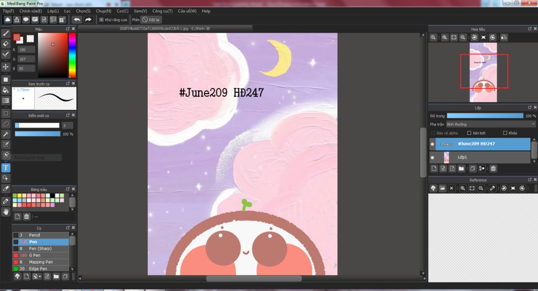This screenshot has width=538, height=291.
Task: Open folder icon in Reference panel
Action: coord(442,188)
